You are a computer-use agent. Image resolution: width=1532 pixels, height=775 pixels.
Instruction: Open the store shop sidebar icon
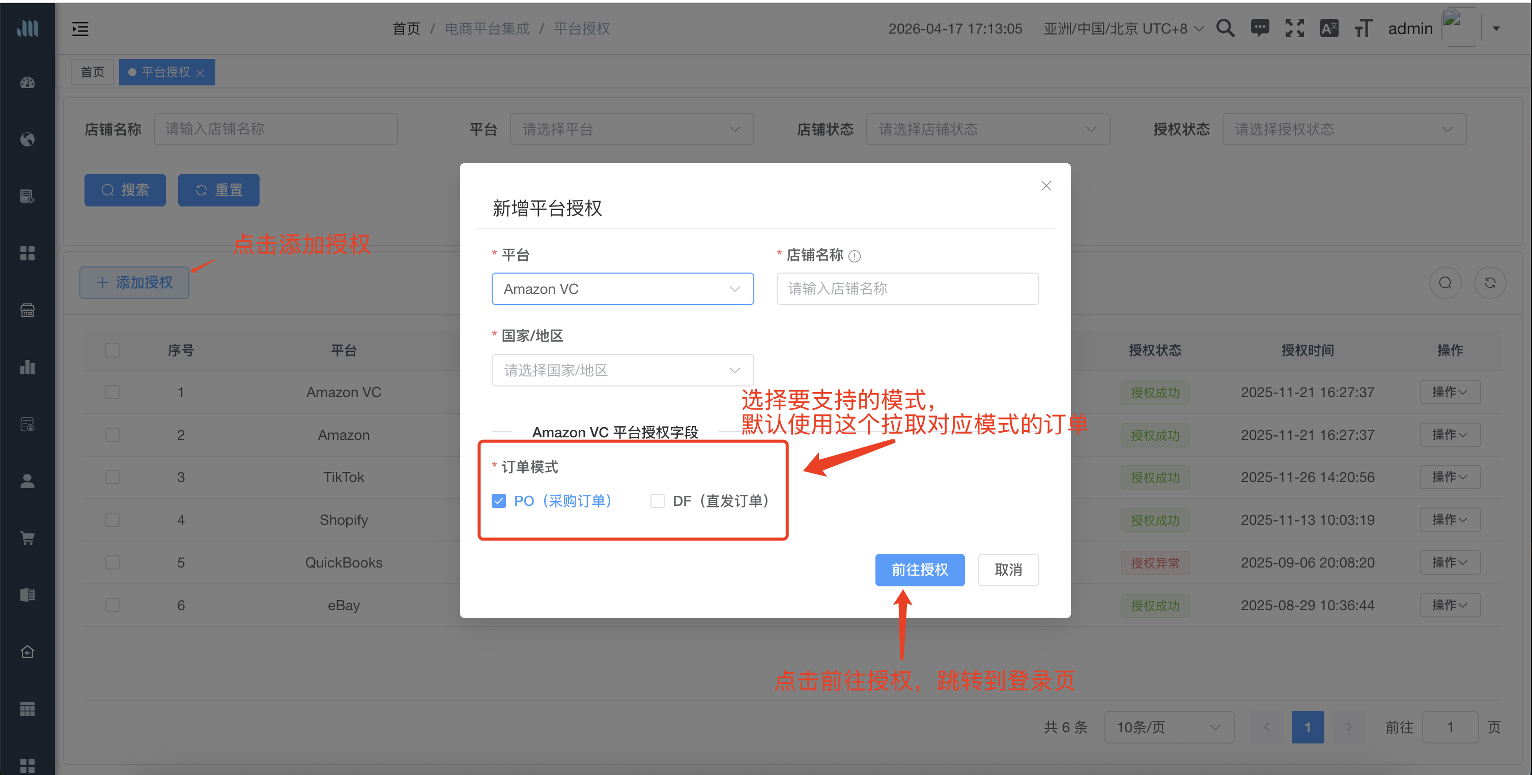[x=27, y=310]
